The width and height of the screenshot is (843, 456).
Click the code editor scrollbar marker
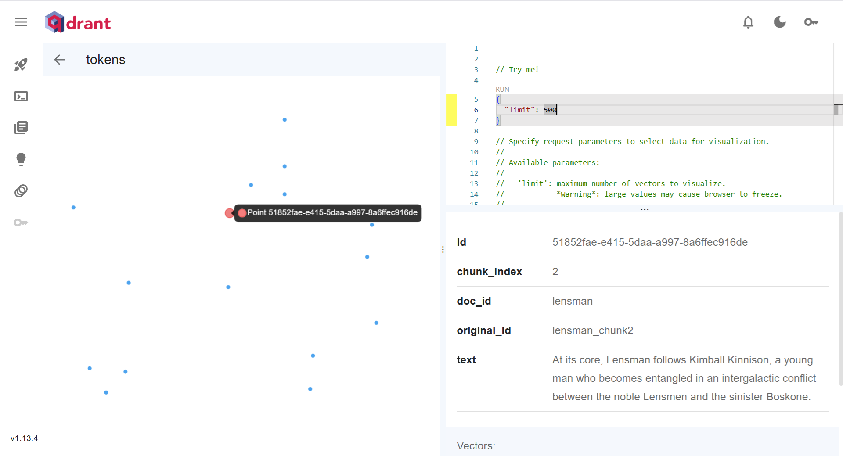point(837,109)
